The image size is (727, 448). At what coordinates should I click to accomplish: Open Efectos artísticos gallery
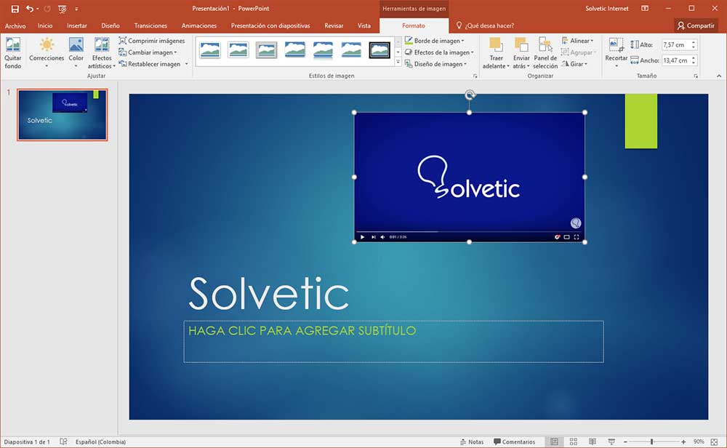click(x=102, y=53)
